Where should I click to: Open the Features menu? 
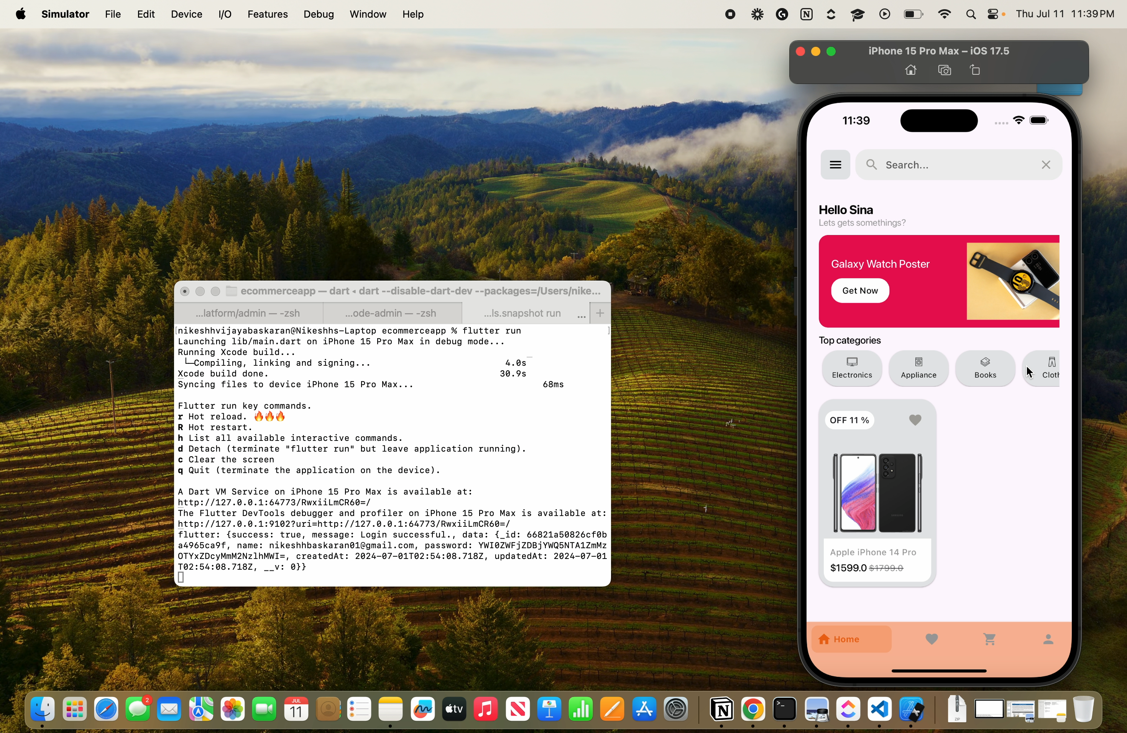268,14
